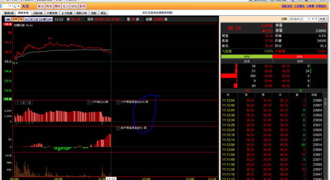Click the 主力 button
The image size is (331, 180).
66,6
